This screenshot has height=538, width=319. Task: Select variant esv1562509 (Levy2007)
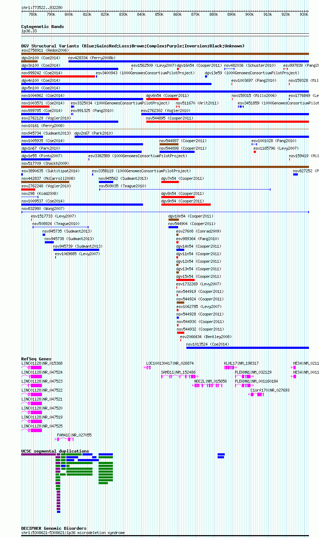pyautogui.click(x=154, y=65)
